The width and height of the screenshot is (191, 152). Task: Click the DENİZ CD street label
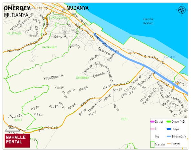(x=104, y=51)
